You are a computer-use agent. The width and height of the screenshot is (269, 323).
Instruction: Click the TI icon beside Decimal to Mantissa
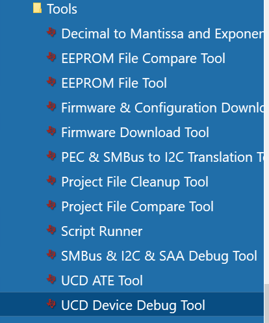51,32
